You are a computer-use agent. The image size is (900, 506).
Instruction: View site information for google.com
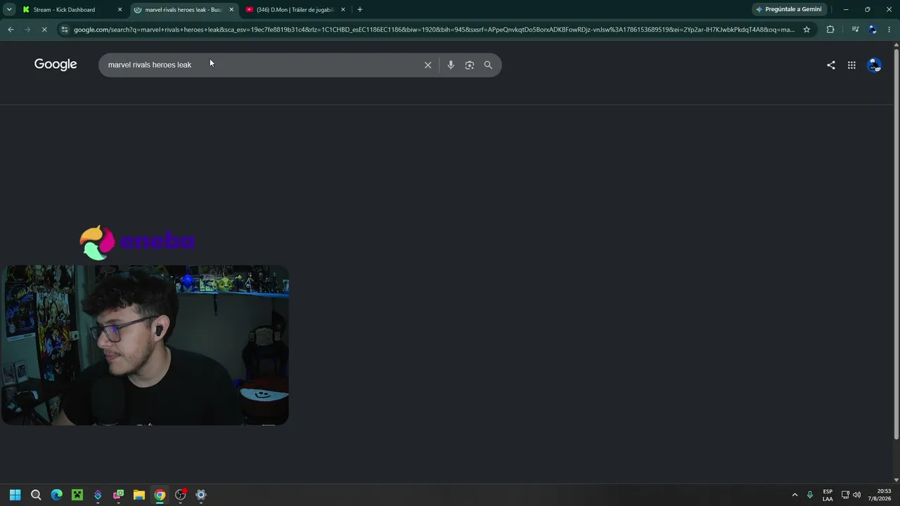[x=65, y=30]
